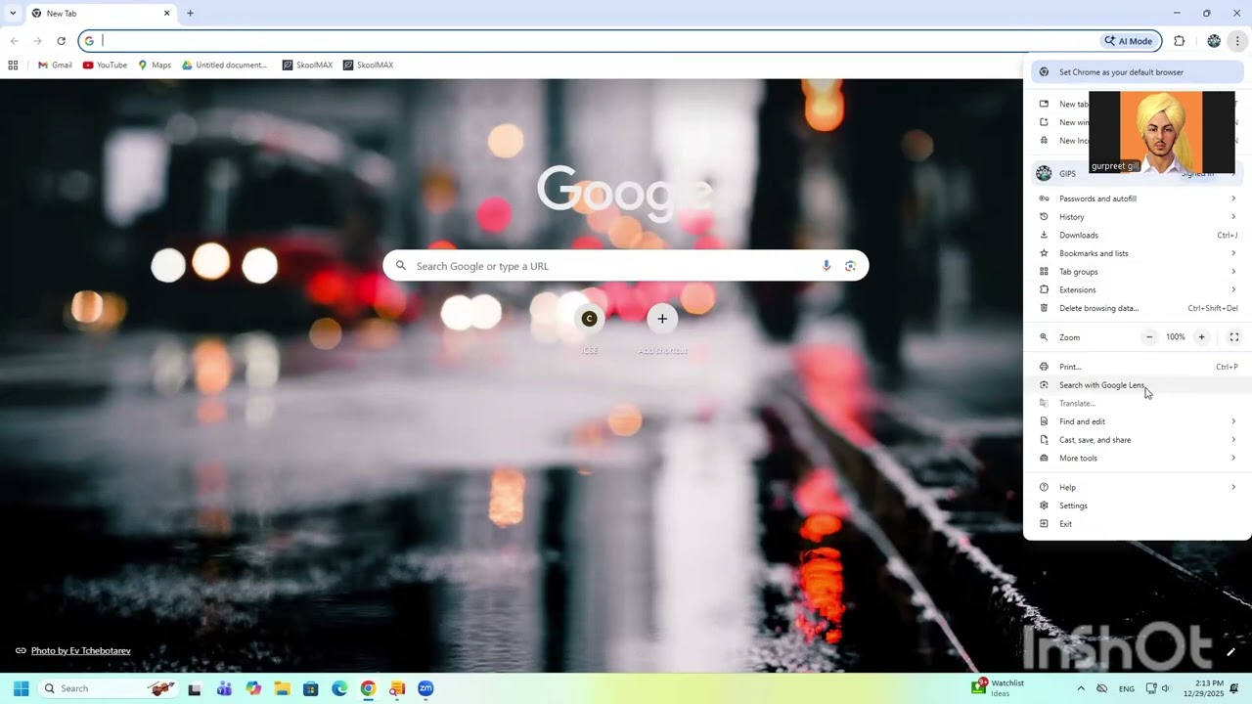The height and width of the screenshot is (704, 1252).
Task: Open Maps bookmark
Action: (155, 66)
